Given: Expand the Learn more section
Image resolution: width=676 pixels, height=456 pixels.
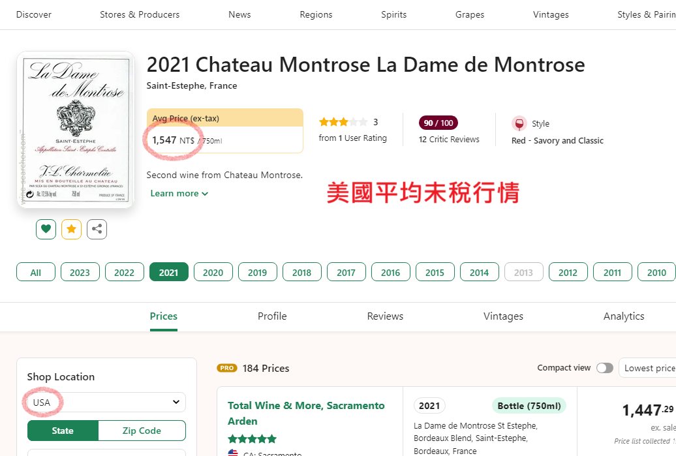Looking at the screenshot, I should coord(179,194).
